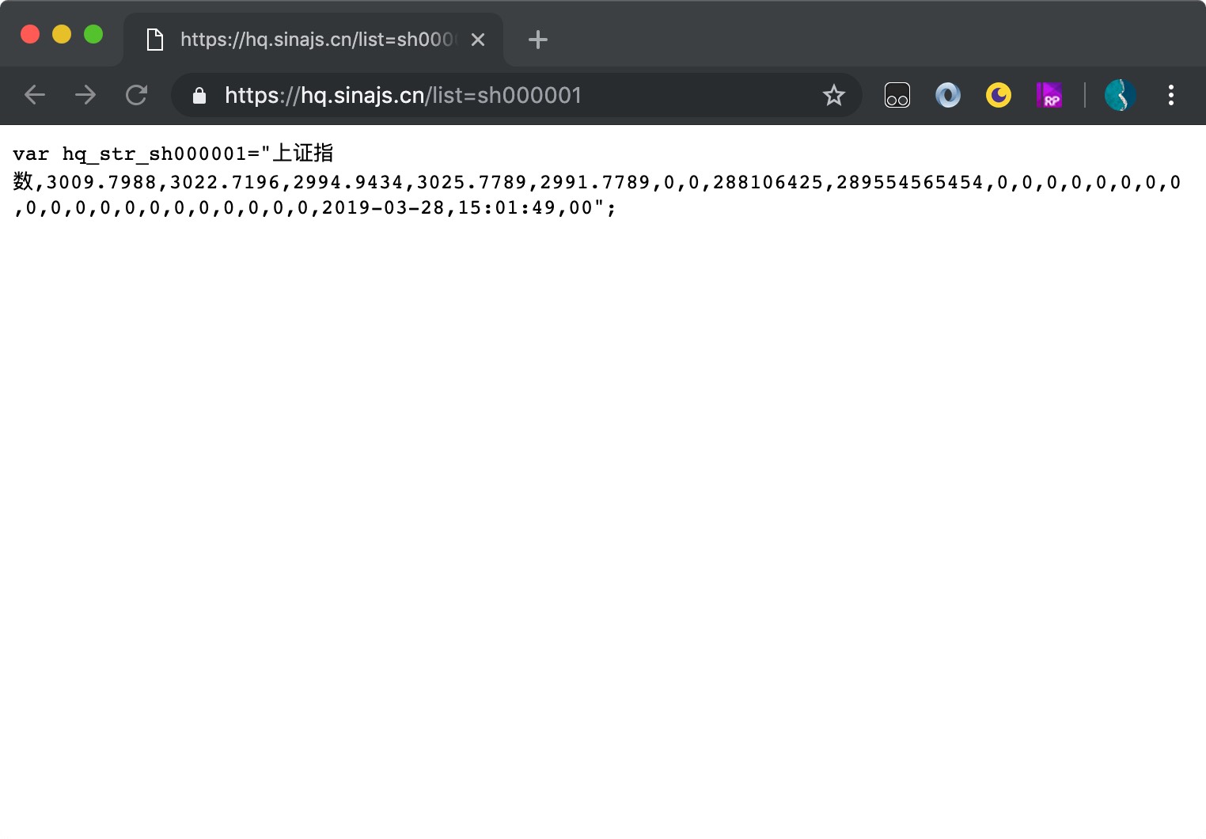This screenshot has height=839, width=1206.
Task: Launch the purple RP extension
Action: [1049, 96]
